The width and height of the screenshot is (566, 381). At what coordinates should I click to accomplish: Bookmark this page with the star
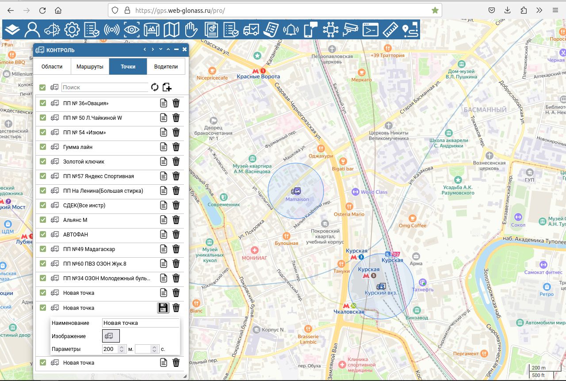pos(435,10)
